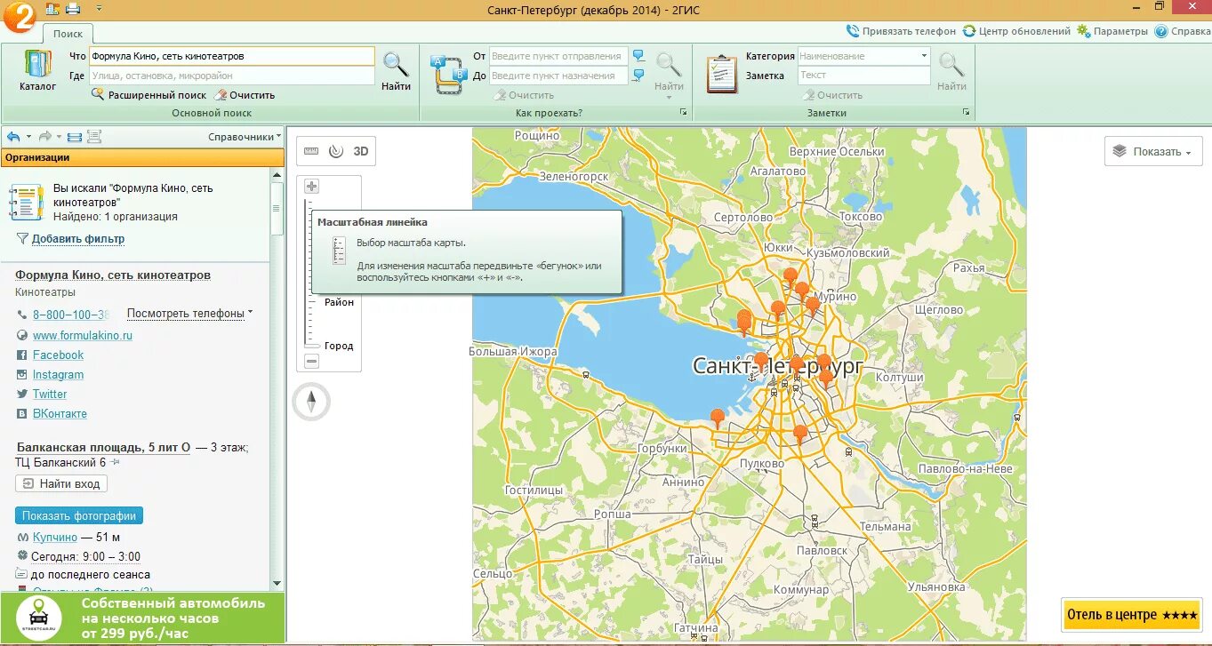
Task: Open Центр обновлений
Action: pos(1016,31)
